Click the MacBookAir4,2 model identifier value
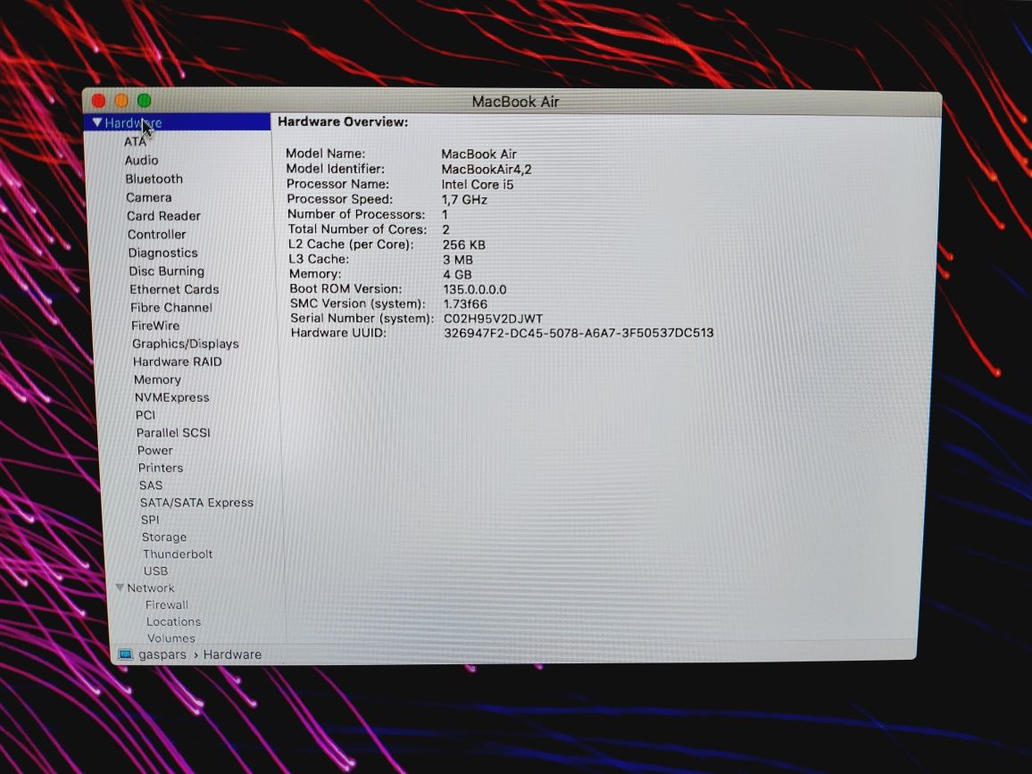1032x774 pixels. pos(487,169)
